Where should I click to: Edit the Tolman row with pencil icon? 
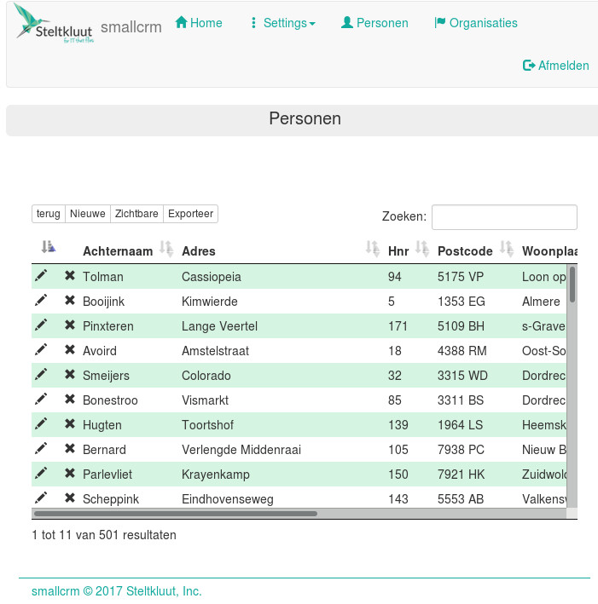41,276
